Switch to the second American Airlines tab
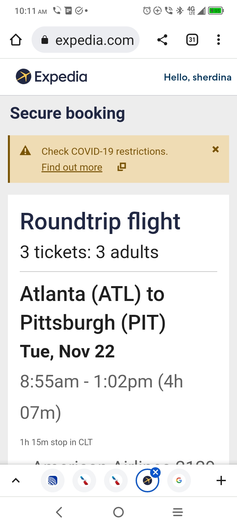This screenshot has height=528, width=237. 116,480
